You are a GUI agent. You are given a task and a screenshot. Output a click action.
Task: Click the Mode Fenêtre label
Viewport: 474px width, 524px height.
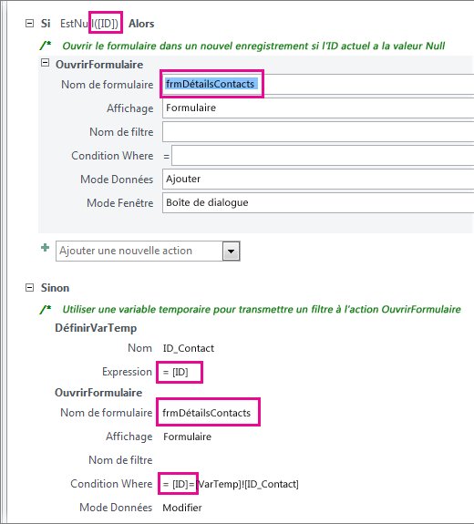[x=120, y=203]
